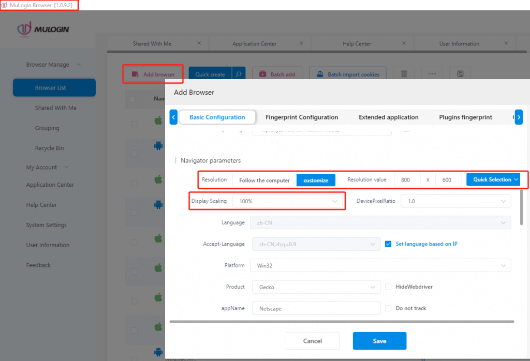530x361 pixels.
Task: Enable HideWebdriver checkbox
Action: [388, 287]
